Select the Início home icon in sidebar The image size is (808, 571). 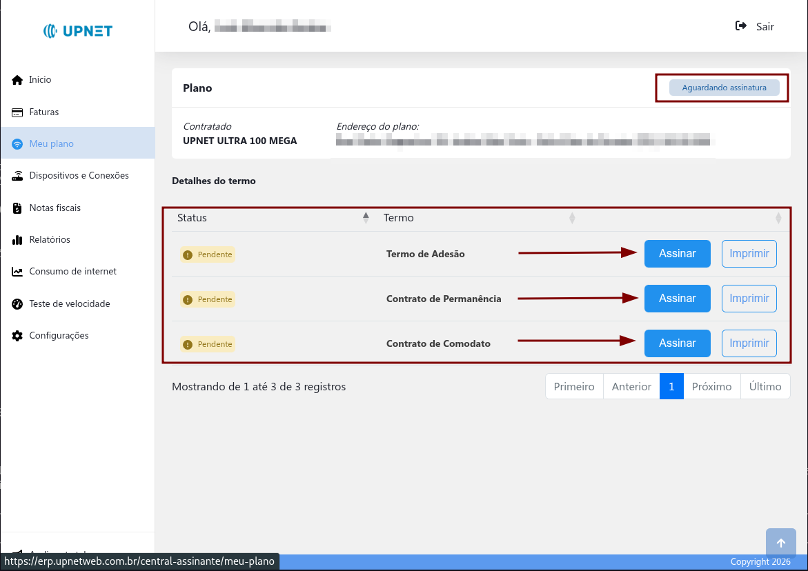pos(17,79)
